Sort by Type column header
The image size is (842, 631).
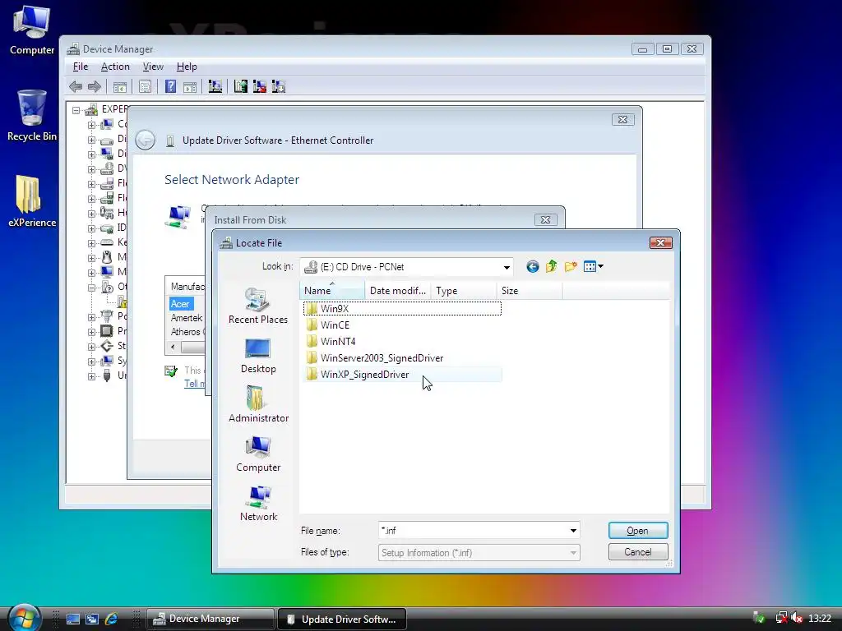(x=464, y=291)
